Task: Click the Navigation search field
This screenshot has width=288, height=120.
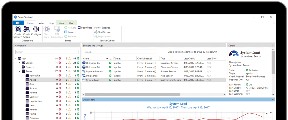Action: coord(47,52)
